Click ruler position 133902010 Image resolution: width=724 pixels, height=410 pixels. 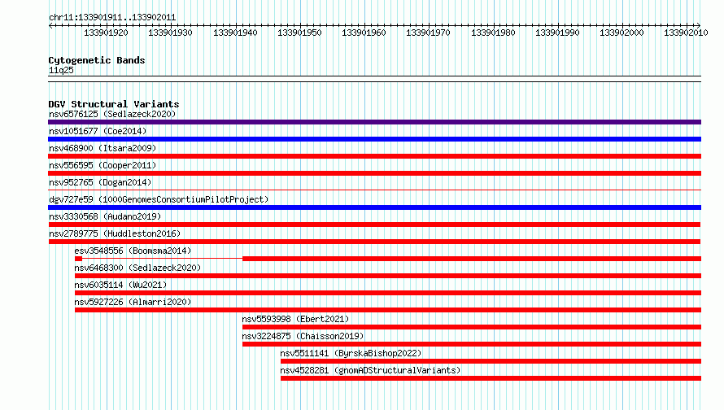[686, 33]
